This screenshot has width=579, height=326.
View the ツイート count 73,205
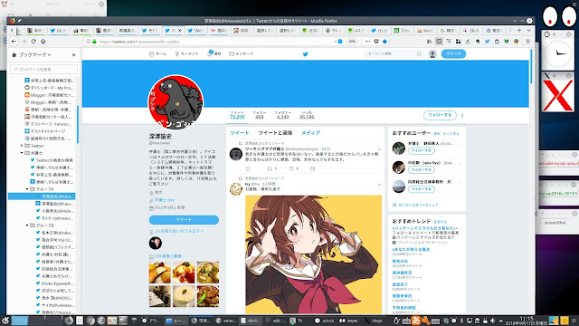237,115
